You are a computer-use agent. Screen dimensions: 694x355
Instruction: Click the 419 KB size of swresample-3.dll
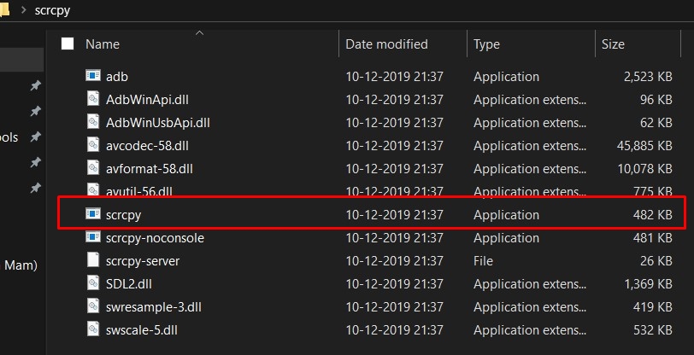(x=652, y=307)
